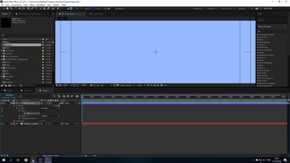Image resolution: width=290 pixels, height=163 pixels.
Task: Open the Effect menu
Action: 32,5
